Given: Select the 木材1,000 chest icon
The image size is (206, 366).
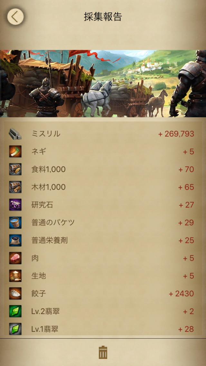Looking at the screenshot, I should click(x=15, y=187).
